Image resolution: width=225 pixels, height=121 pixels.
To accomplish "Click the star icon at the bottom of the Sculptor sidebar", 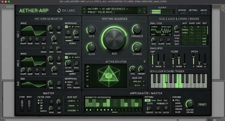I will [x=88, y=86].
